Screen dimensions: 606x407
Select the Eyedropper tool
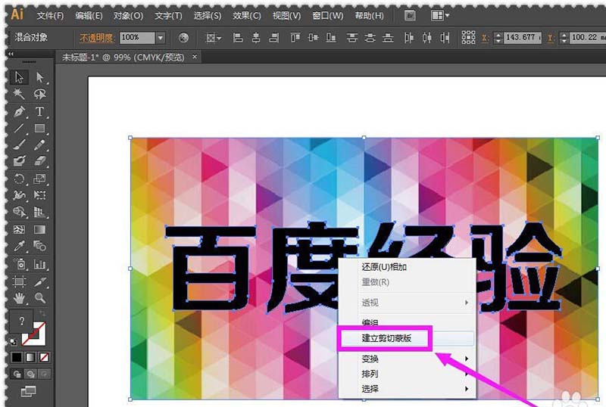pos(19,246)
